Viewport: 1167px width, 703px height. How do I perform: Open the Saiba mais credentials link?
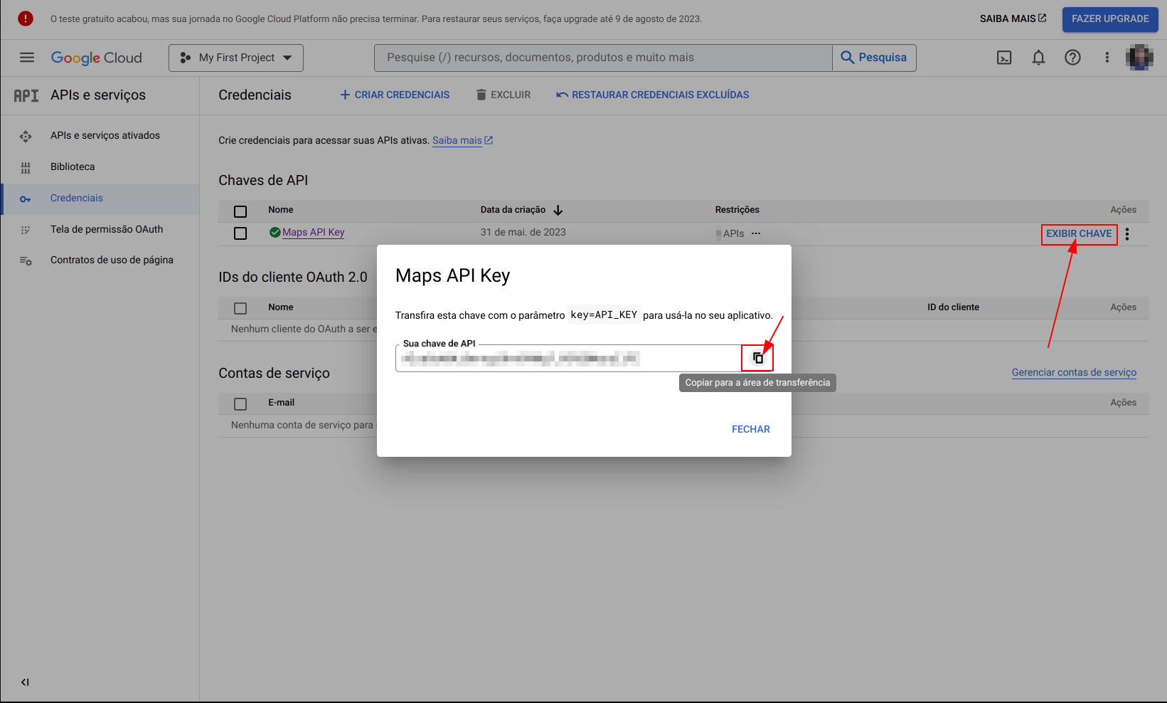[462, 140]
